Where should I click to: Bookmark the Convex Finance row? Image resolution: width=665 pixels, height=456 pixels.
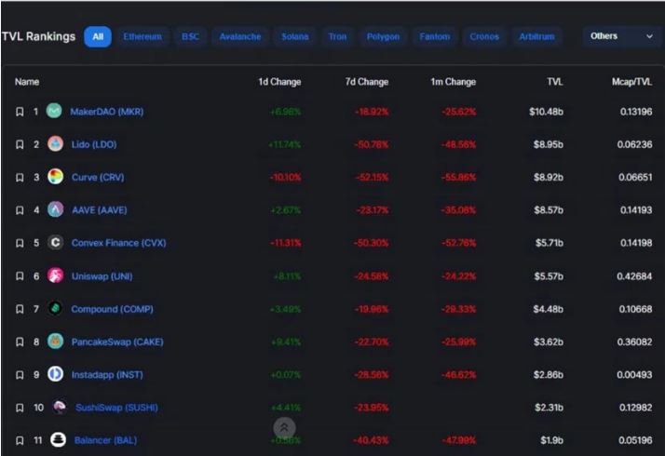20,243
